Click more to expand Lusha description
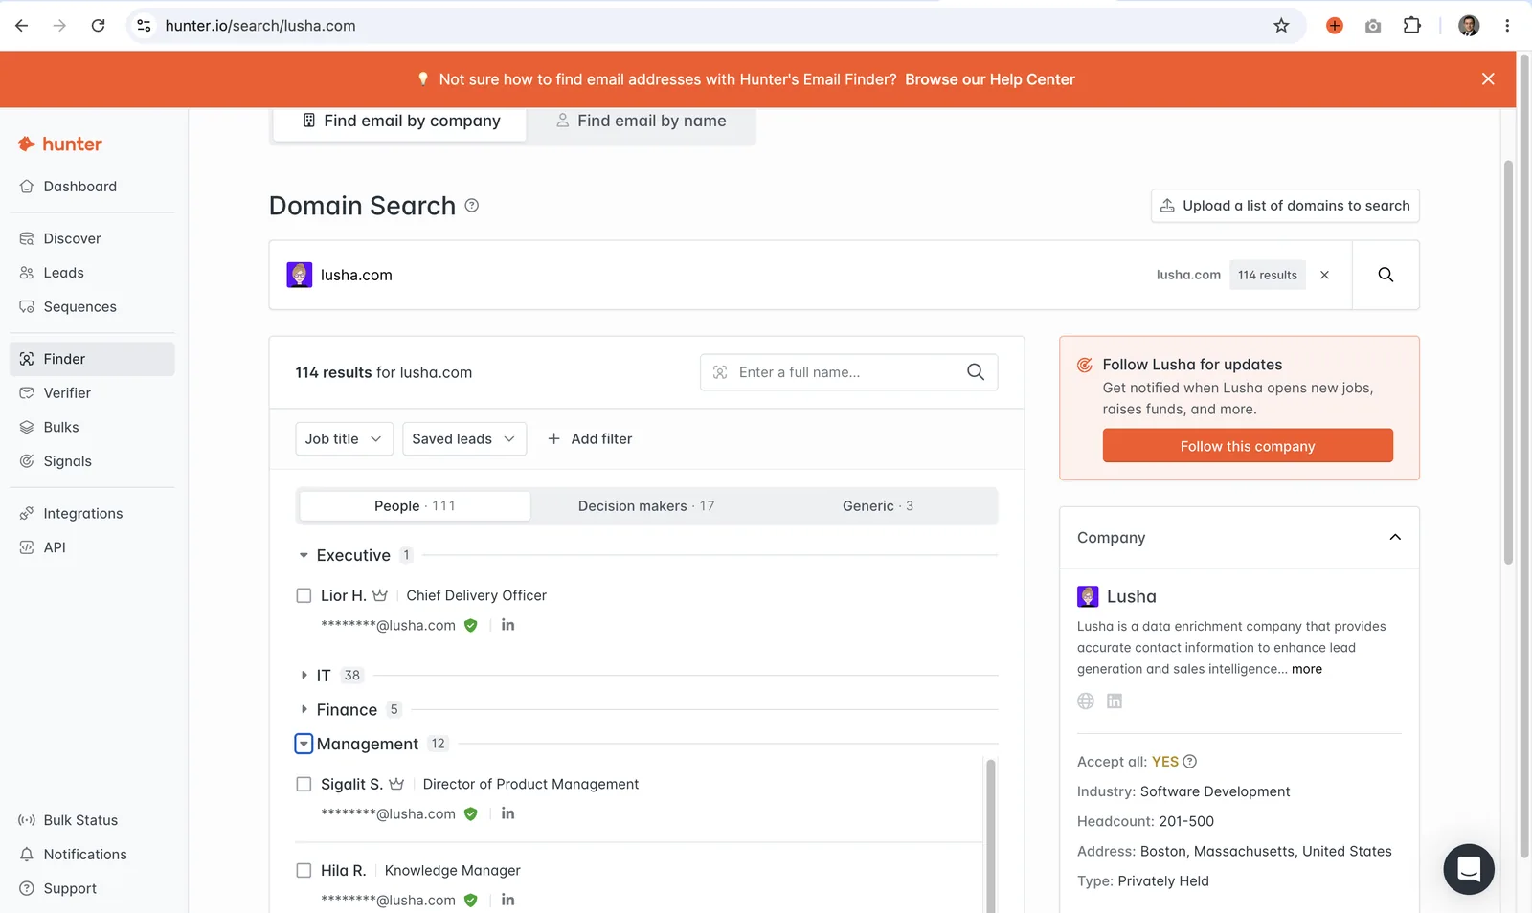1532x913 pixels. (x=1307, y=670)
